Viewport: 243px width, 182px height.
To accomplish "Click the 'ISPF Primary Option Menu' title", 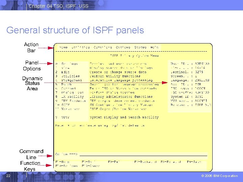I will (x=134, y=56).
